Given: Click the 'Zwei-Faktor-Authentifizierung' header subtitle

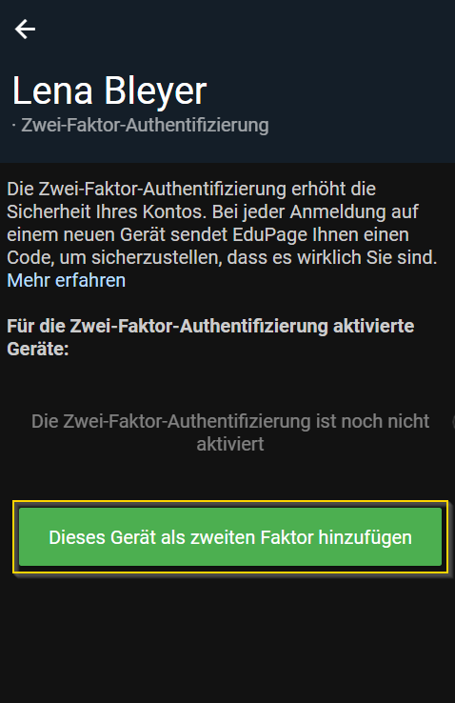Looking at the screenshot, I should [145, 125].
